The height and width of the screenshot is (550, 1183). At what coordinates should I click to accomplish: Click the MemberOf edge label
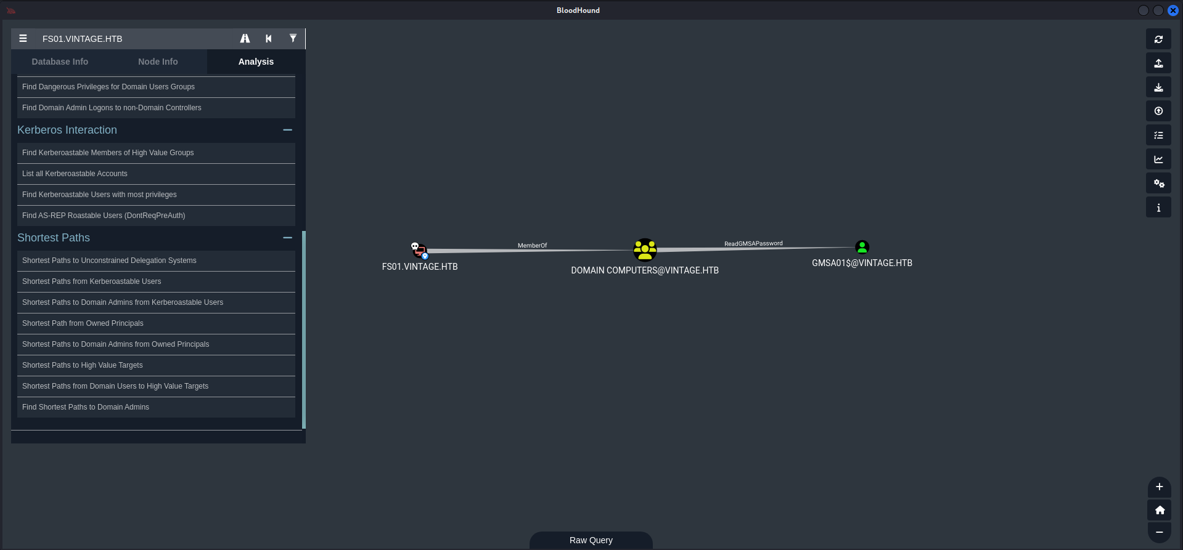click(532, 245)
